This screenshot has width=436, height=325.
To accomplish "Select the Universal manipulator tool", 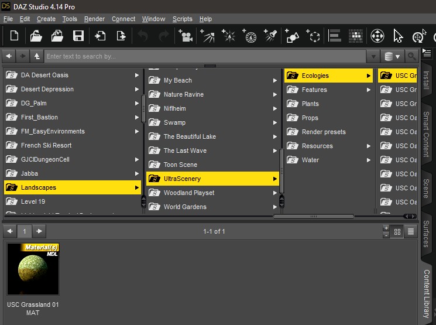I will coord(377,36).
